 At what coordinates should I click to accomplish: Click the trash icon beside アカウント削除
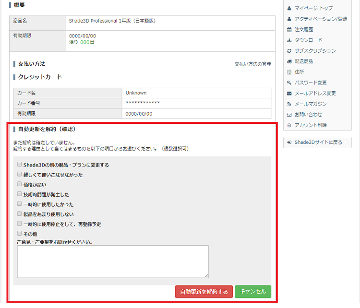(x=289, y=125)
